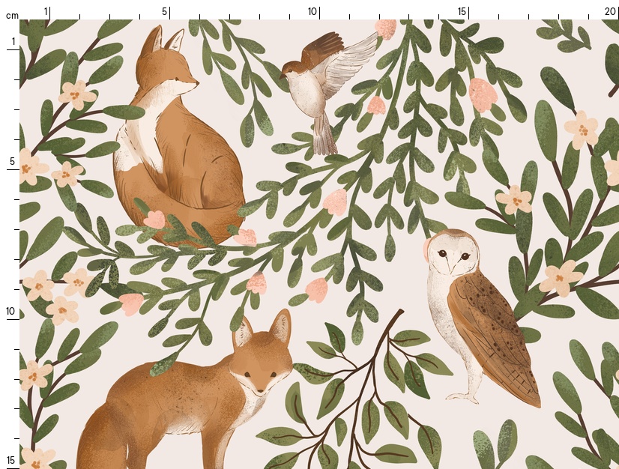Click the 10 cm mark on vertical ruler

click(x=11, y=311)
